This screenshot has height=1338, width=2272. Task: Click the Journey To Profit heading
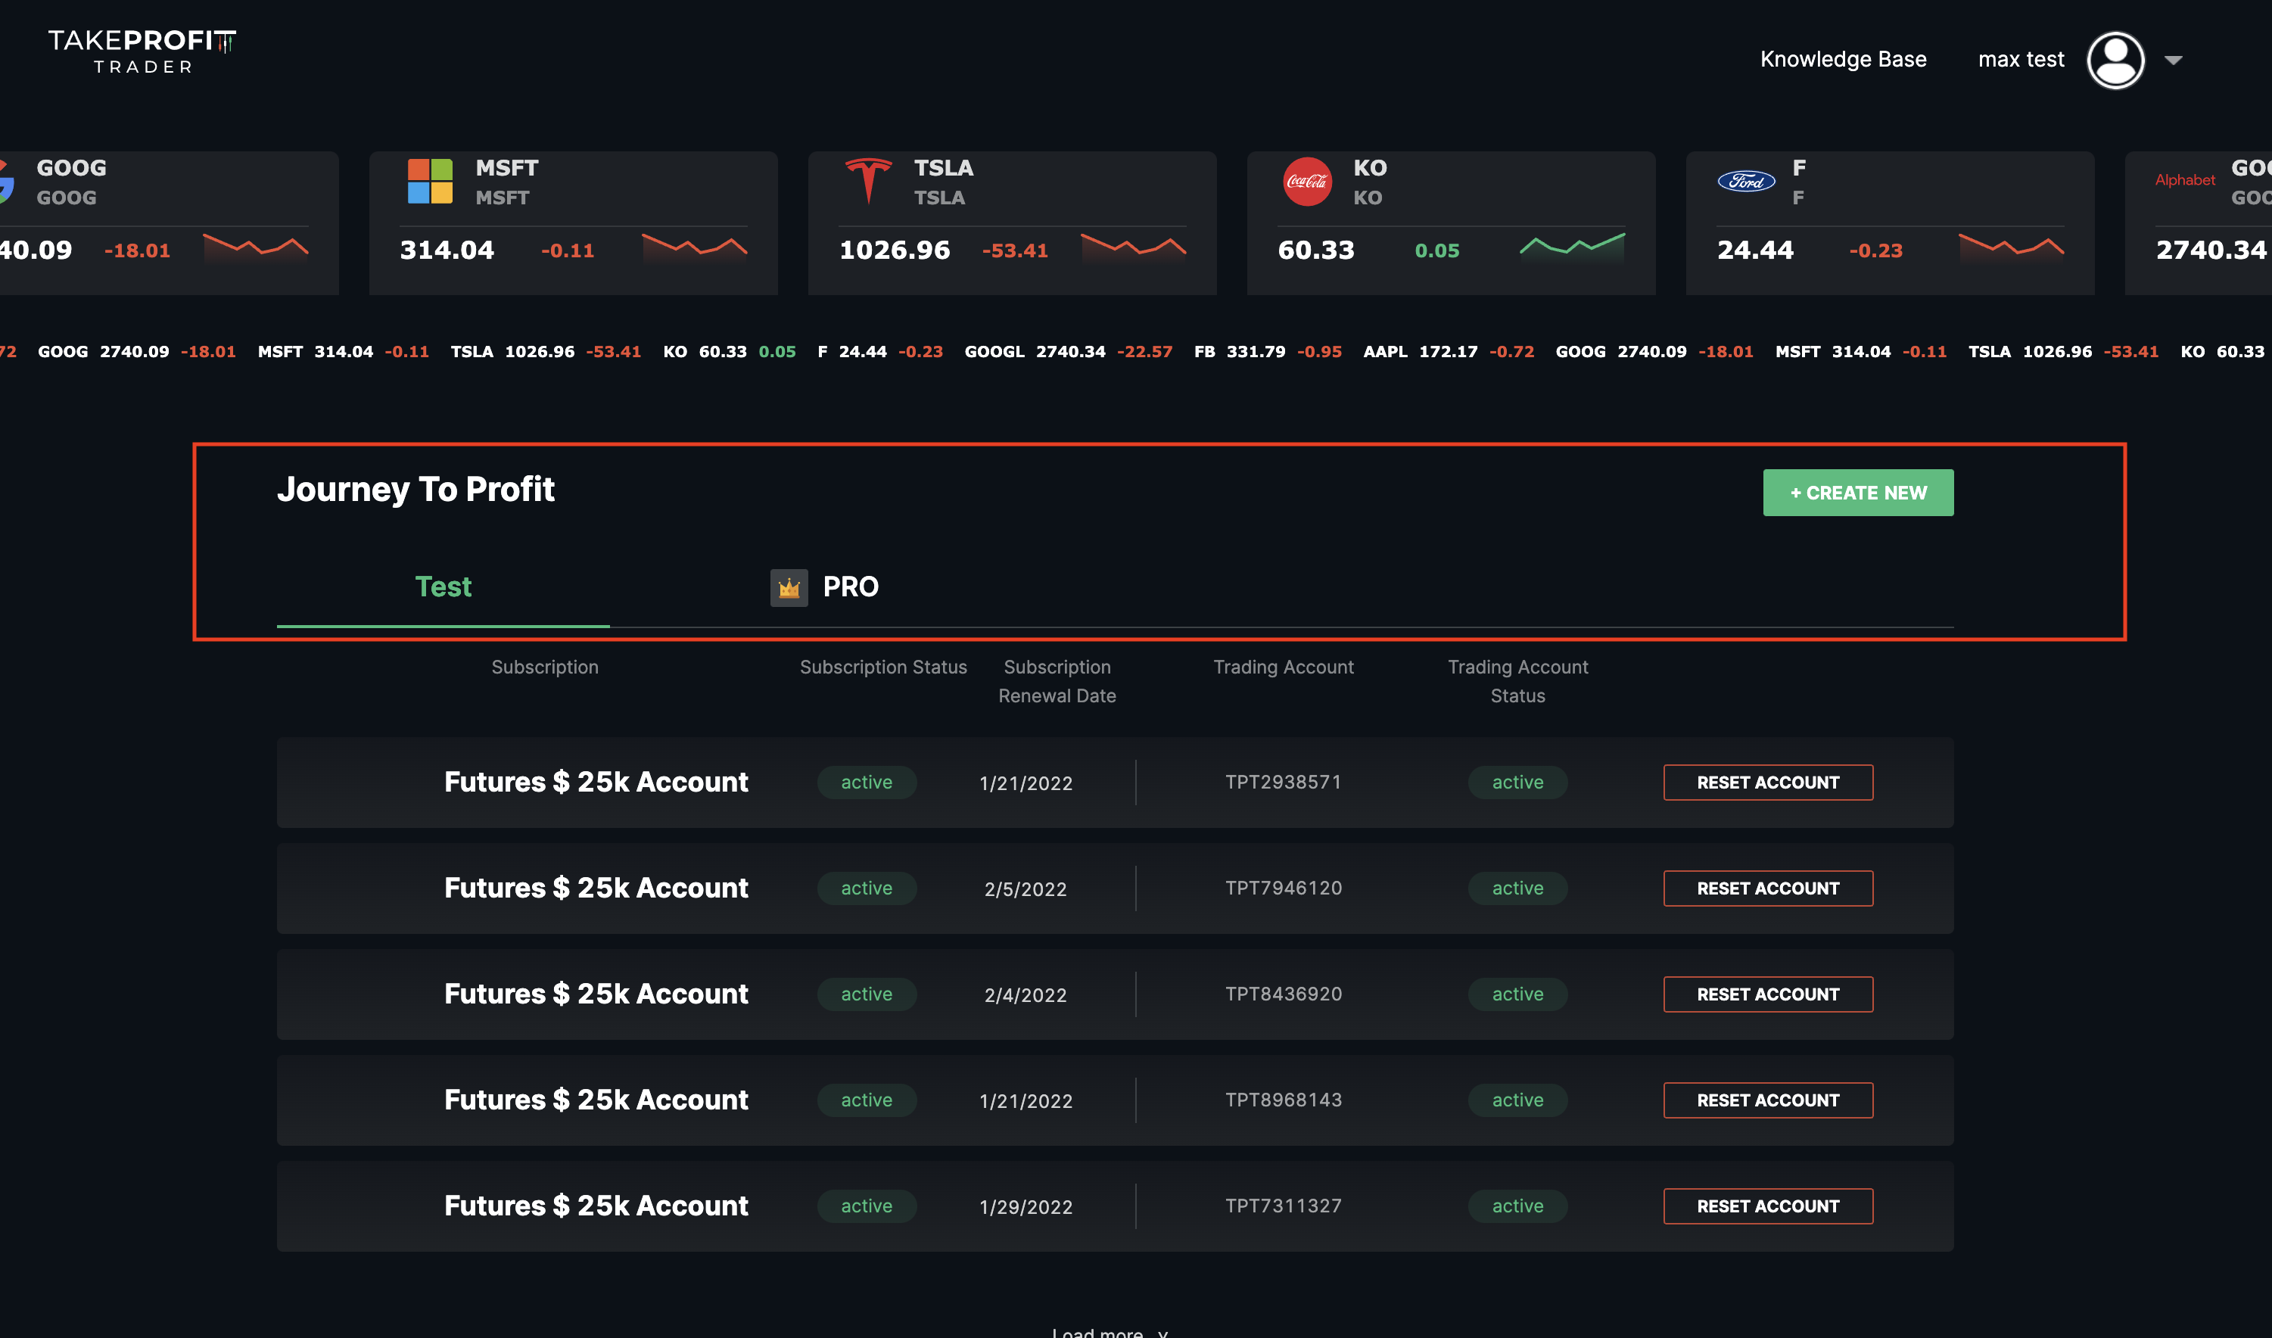415,490
